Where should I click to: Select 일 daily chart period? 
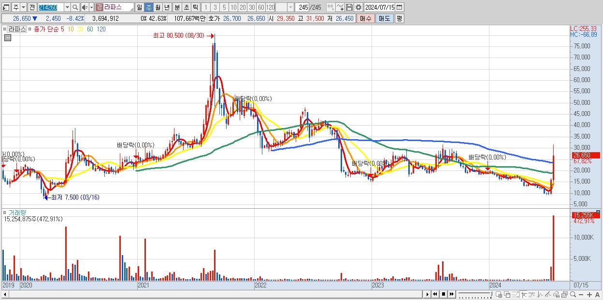point(139,7)
